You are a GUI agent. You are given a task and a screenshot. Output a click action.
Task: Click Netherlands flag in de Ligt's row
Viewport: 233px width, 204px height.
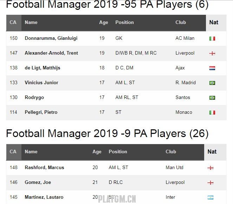click(x=212, y=68)
